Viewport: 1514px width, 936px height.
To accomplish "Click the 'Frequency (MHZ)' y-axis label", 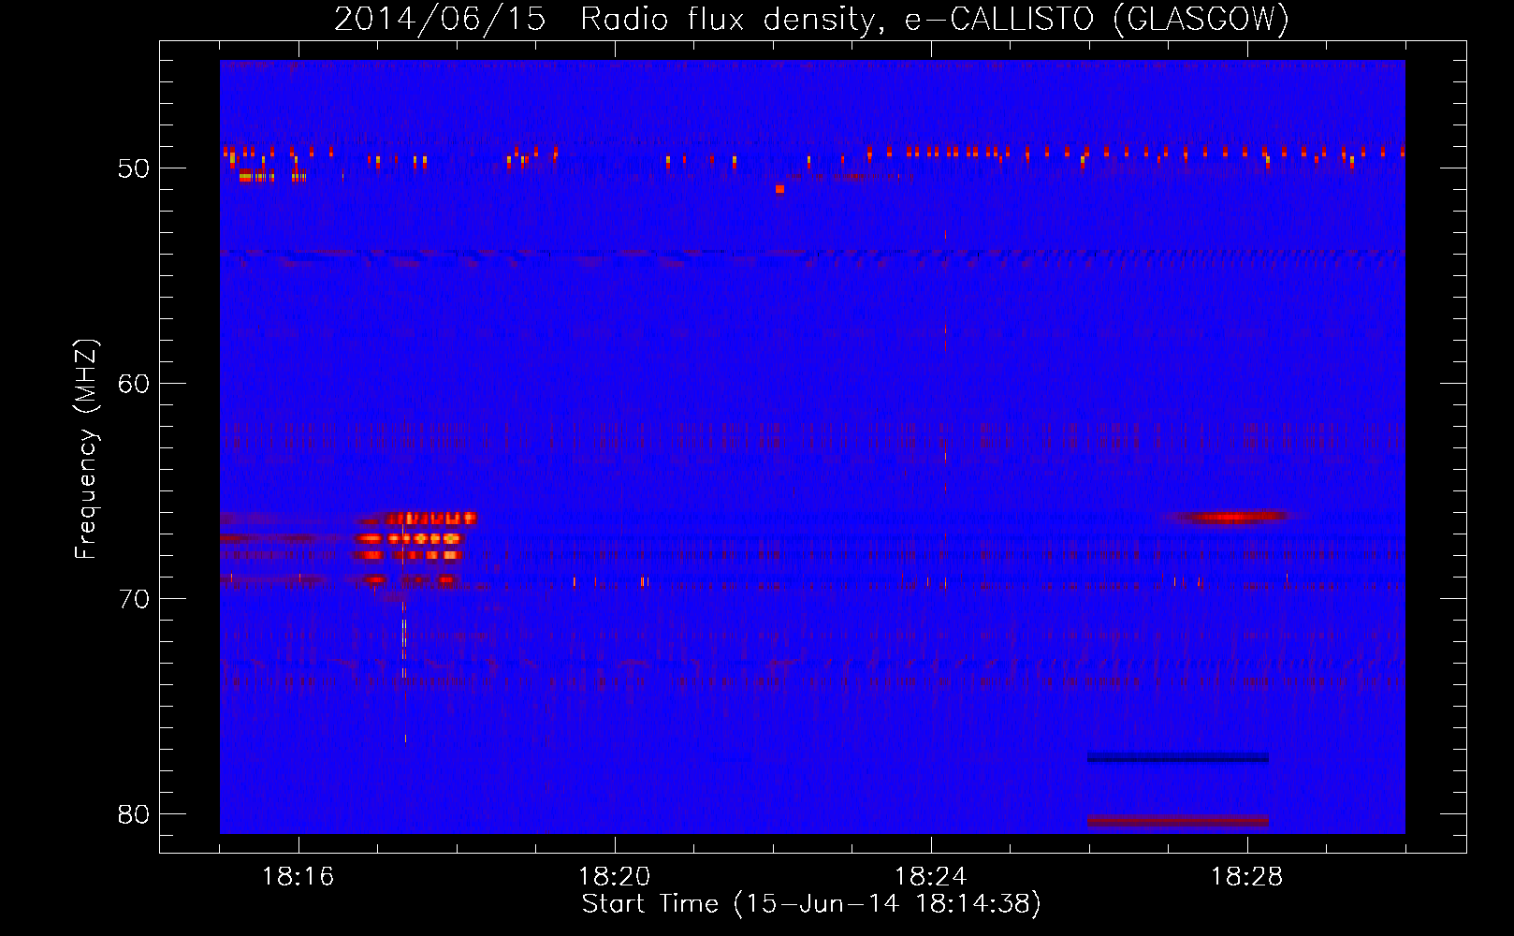I will coord(85,449).
